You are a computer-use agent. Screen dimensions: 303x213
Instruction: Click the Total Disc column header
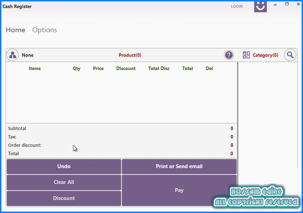[x=159, y=68]
